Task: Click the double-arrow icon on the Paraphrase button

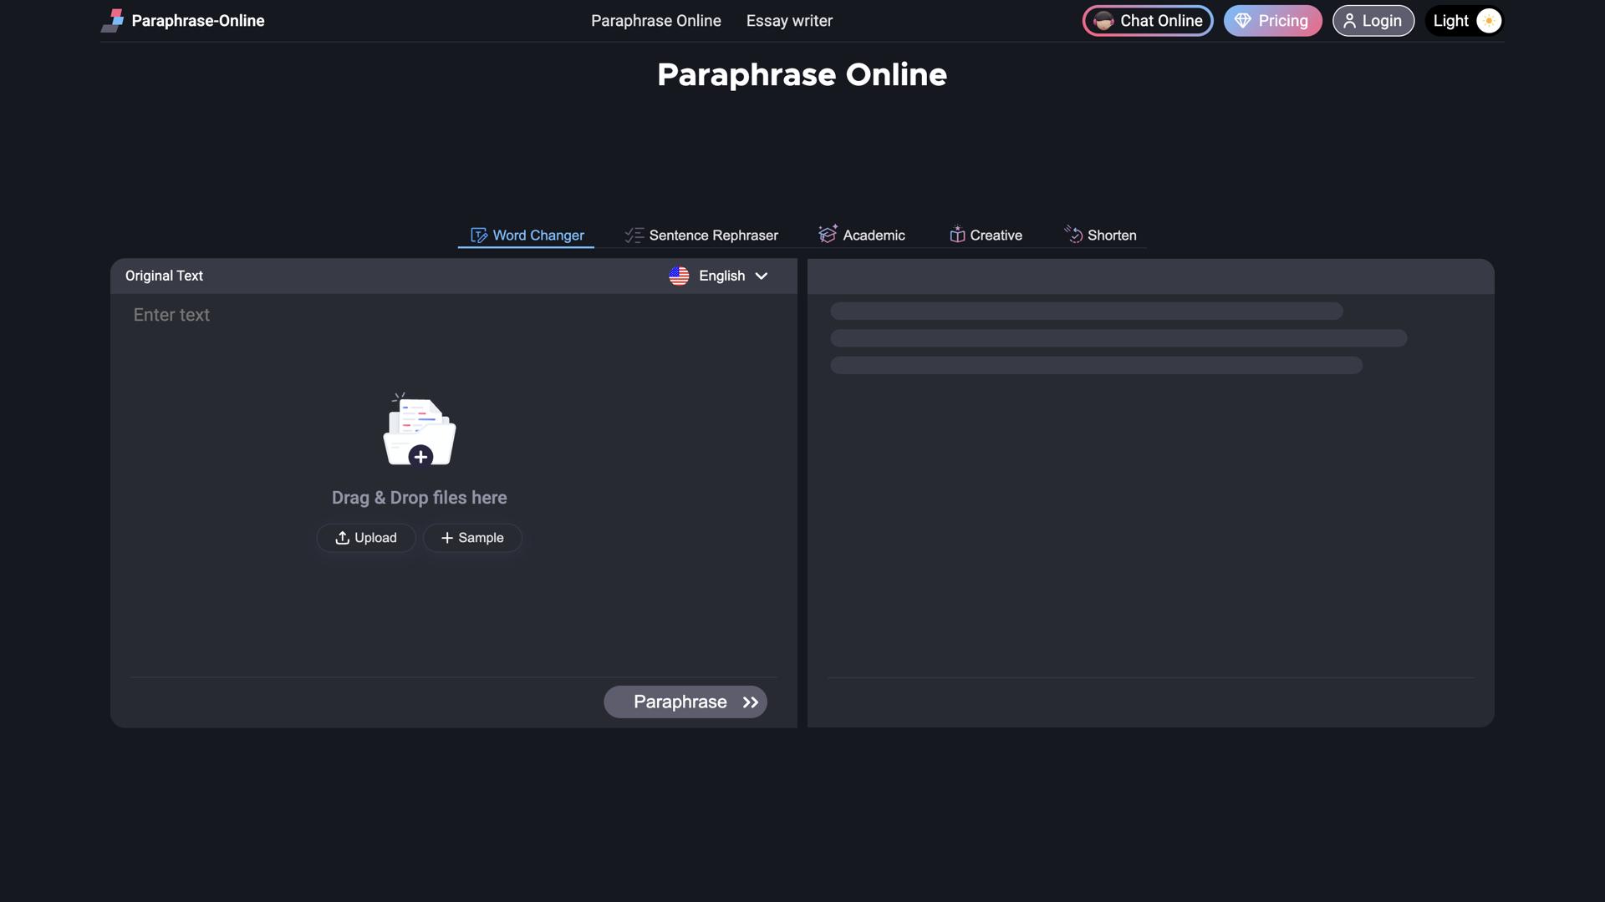Action: (x=748, y=702)
